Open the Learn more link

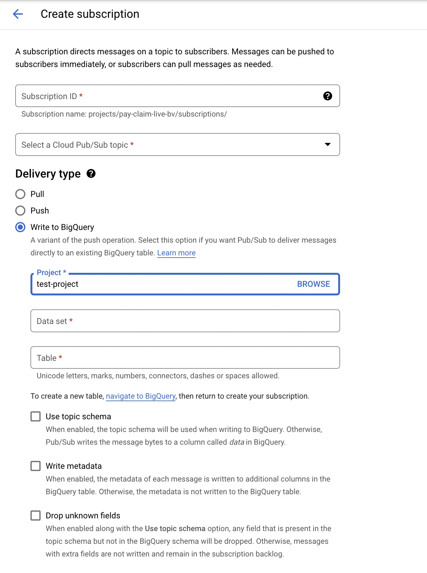point(176,253)
